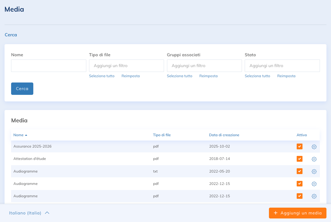
Task: Sort by Tipo di file column header
Action: [x=162, y=135]
